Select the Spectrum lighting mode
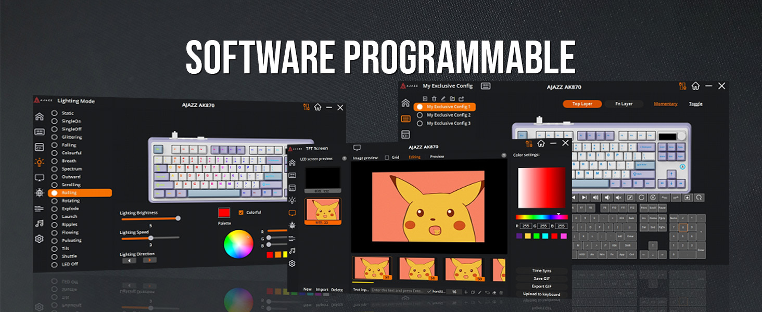Viewport: 762px width, 312px height. pos(67,168)
